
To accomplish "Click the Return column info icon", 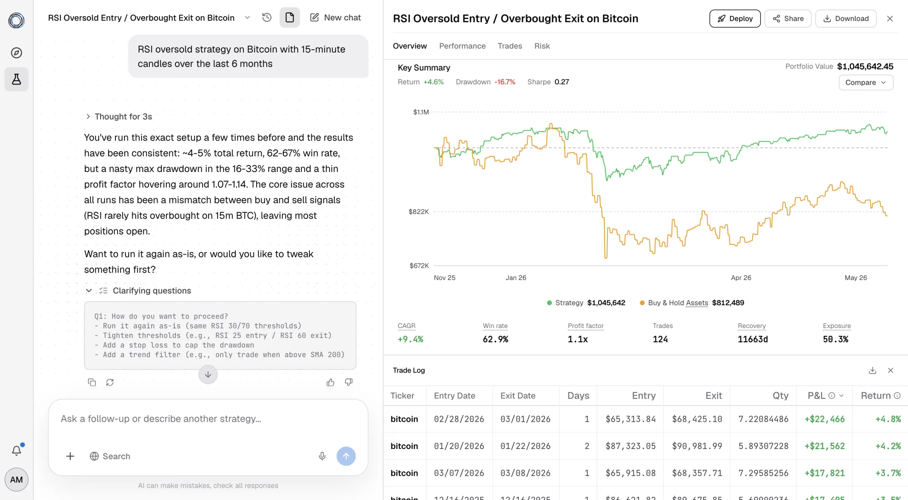I will point(897,396).
